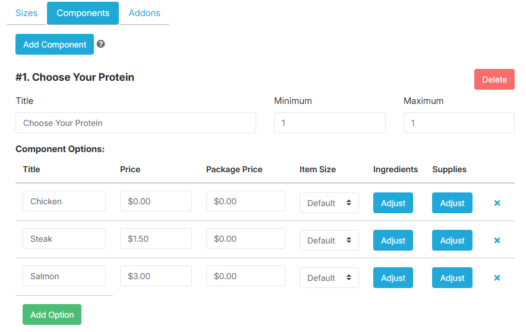Click the Minimum value field
Screen dimensions: 526x332
click(x=330, y=123)
